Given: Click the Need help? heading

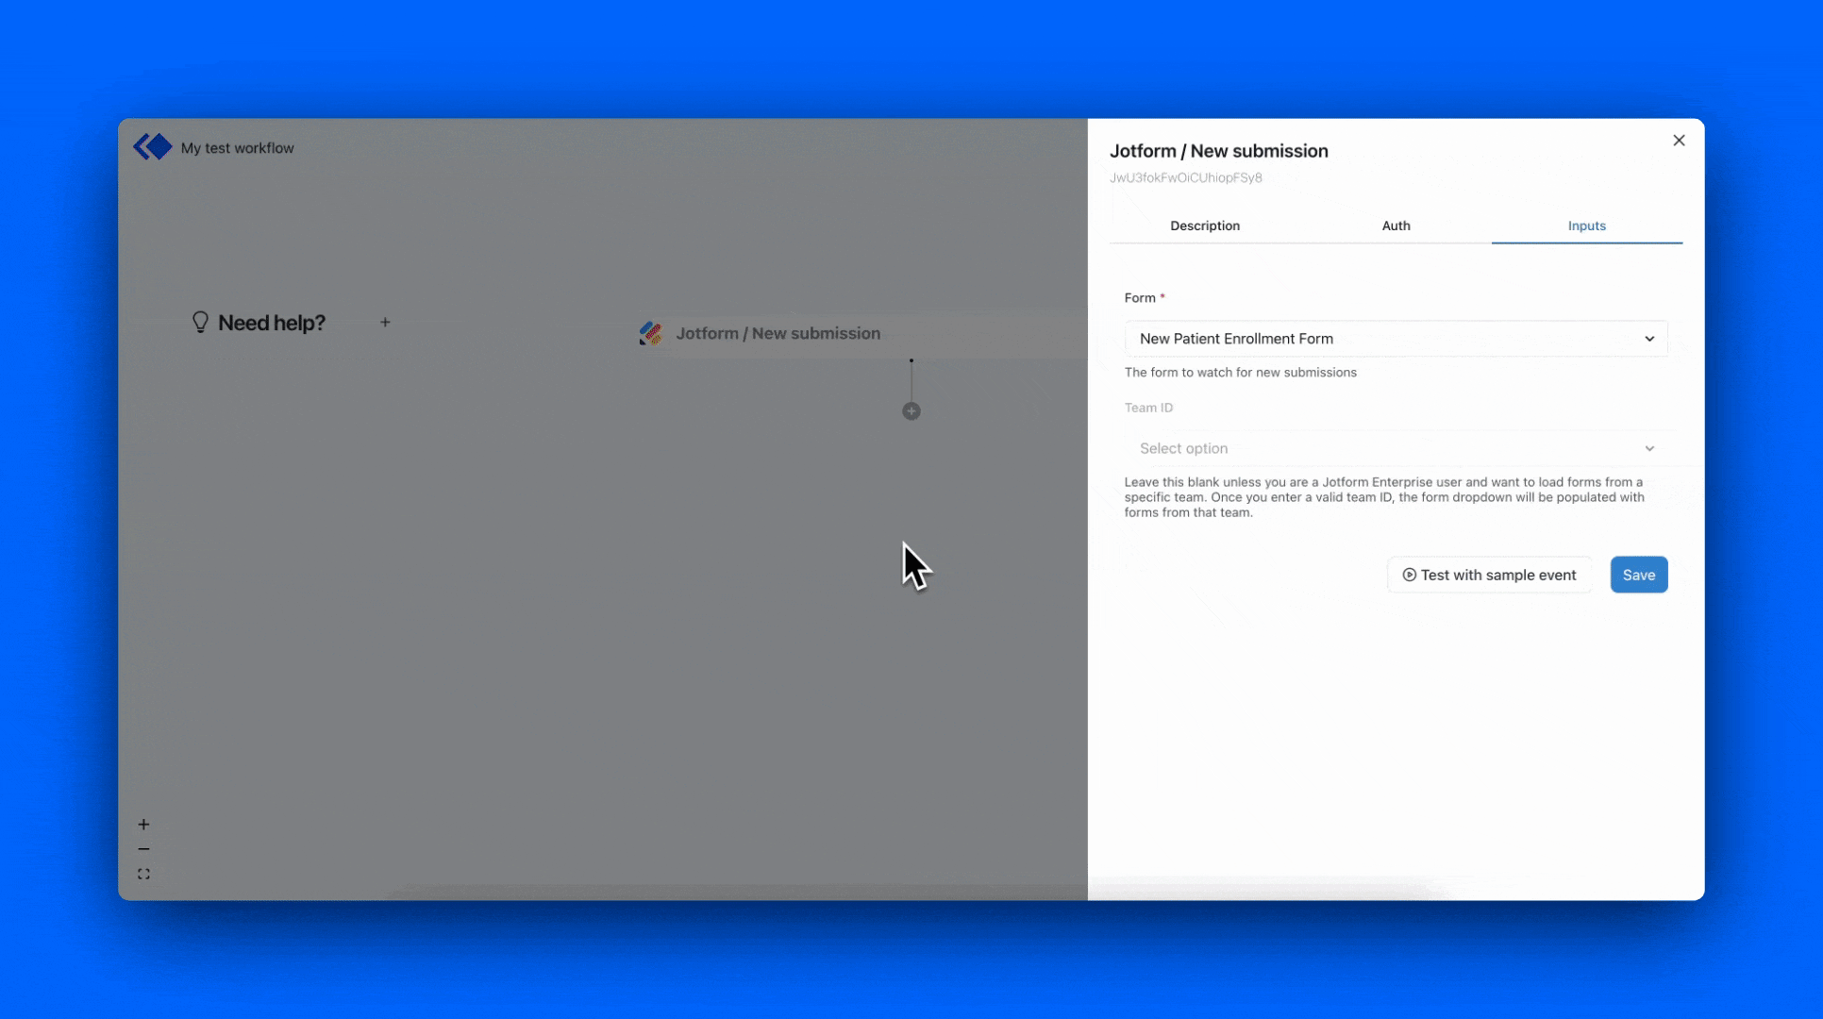Looking at the screenshot, I should click(272, 323).
